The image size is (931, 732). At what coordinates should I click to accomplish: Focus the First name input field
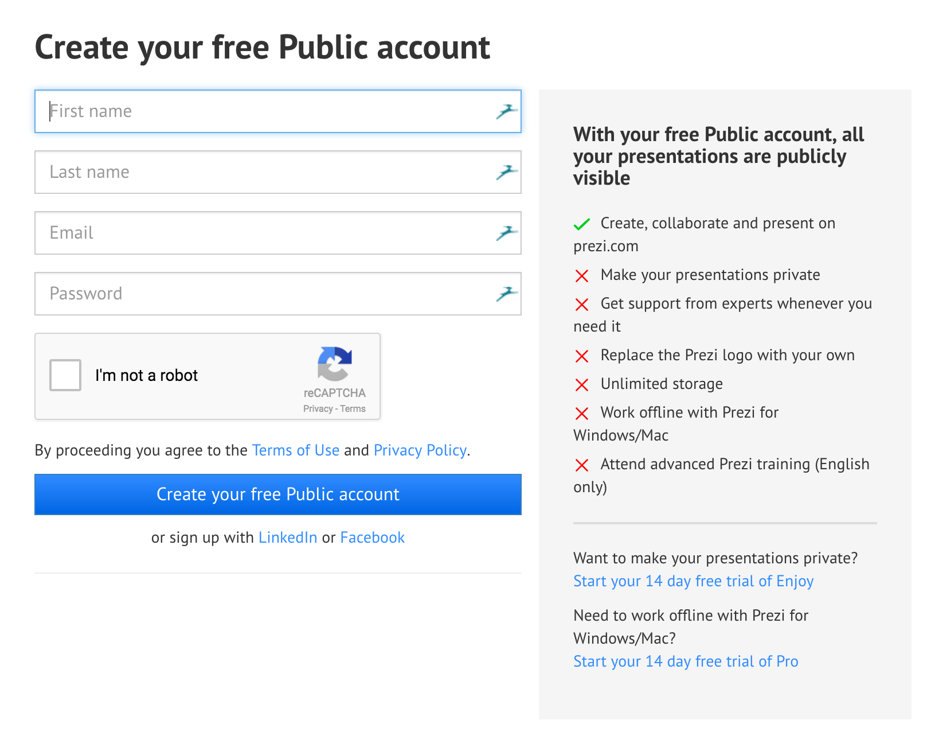(x=278, y=111)
